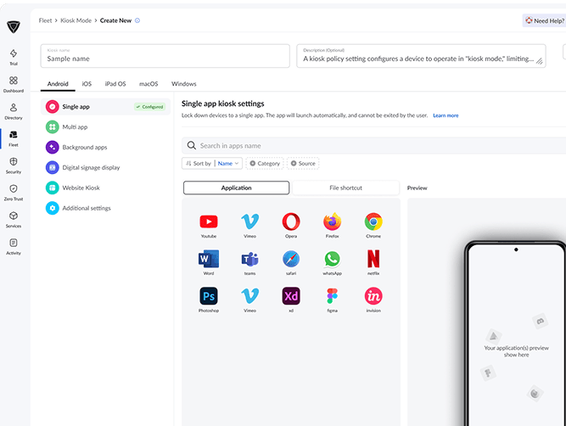This screenshot has height=426, width=566.
Task: Go to Fleet breadcrumb
Action: click(x=45, y=20)
